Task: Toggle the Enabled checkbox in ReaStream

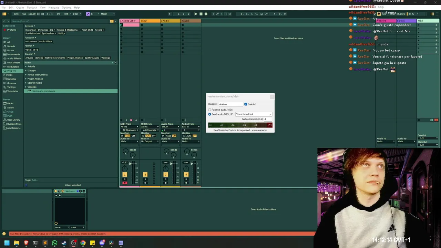Action: (x=246, y=104)
